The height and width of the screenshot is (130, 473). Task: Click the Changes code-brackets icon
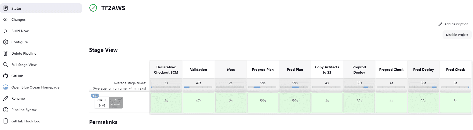(6, 19)
